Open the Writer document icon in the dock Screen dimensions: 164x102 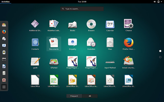pos(4,66)
